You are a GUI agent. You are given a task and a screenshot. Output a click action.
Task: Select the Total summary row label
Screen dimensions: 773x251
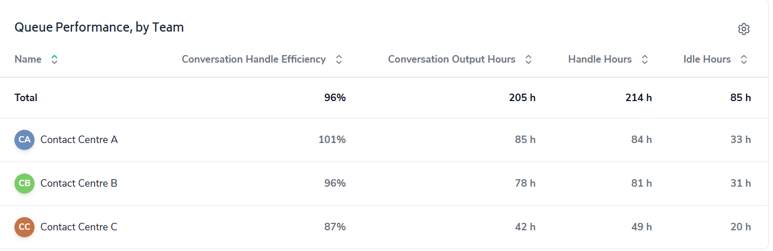coord(26,98)
